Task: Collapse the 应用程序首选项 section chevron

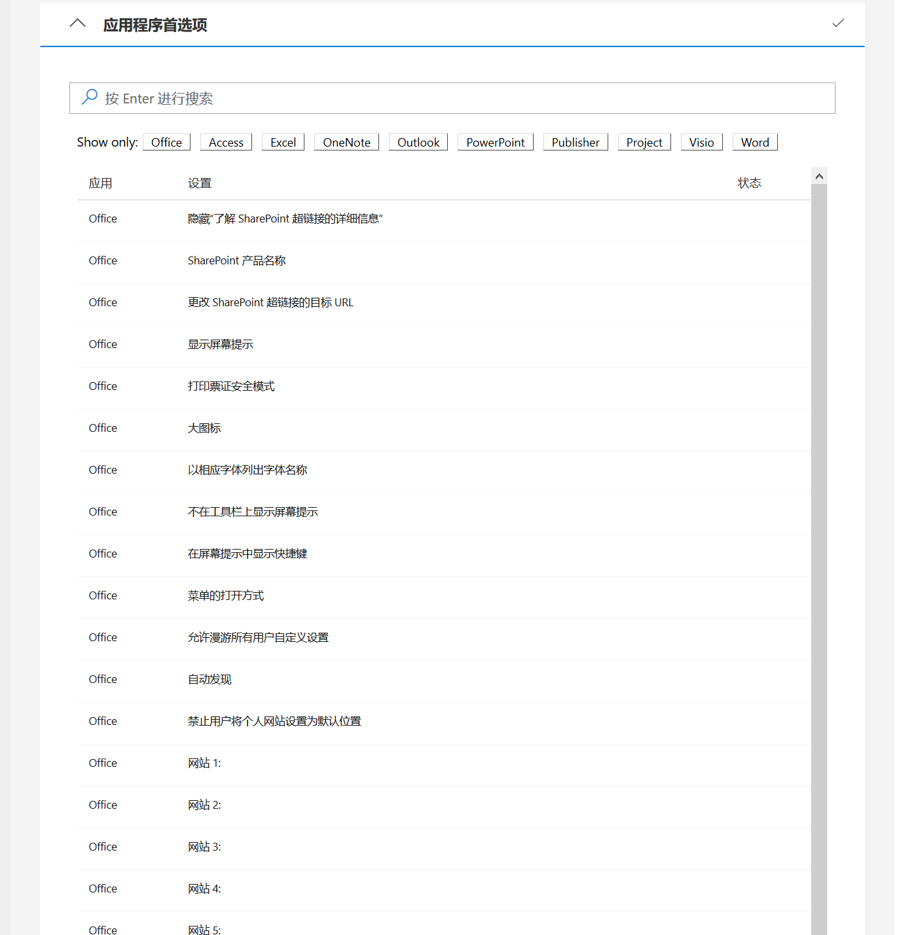Action: [77, 24]
